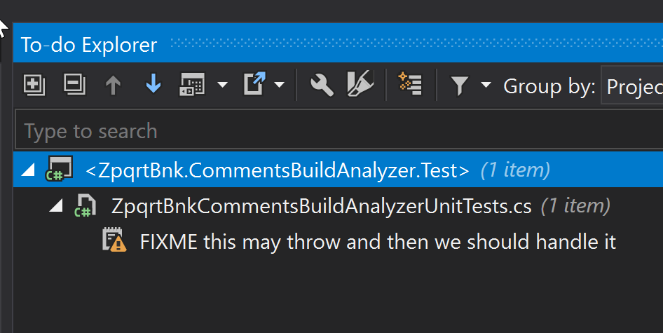Open the Export dropdown arrow
Viewport: 663px width, 333px height.
[x=279, y=85]
